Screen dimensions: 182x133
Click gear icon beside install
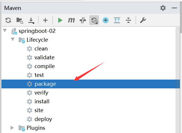(x=30, y=102)
